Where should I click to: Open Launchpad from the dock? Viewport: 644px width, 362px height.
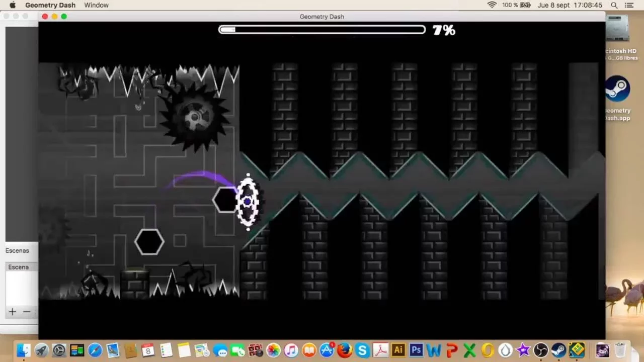click(x=41, y=350)
